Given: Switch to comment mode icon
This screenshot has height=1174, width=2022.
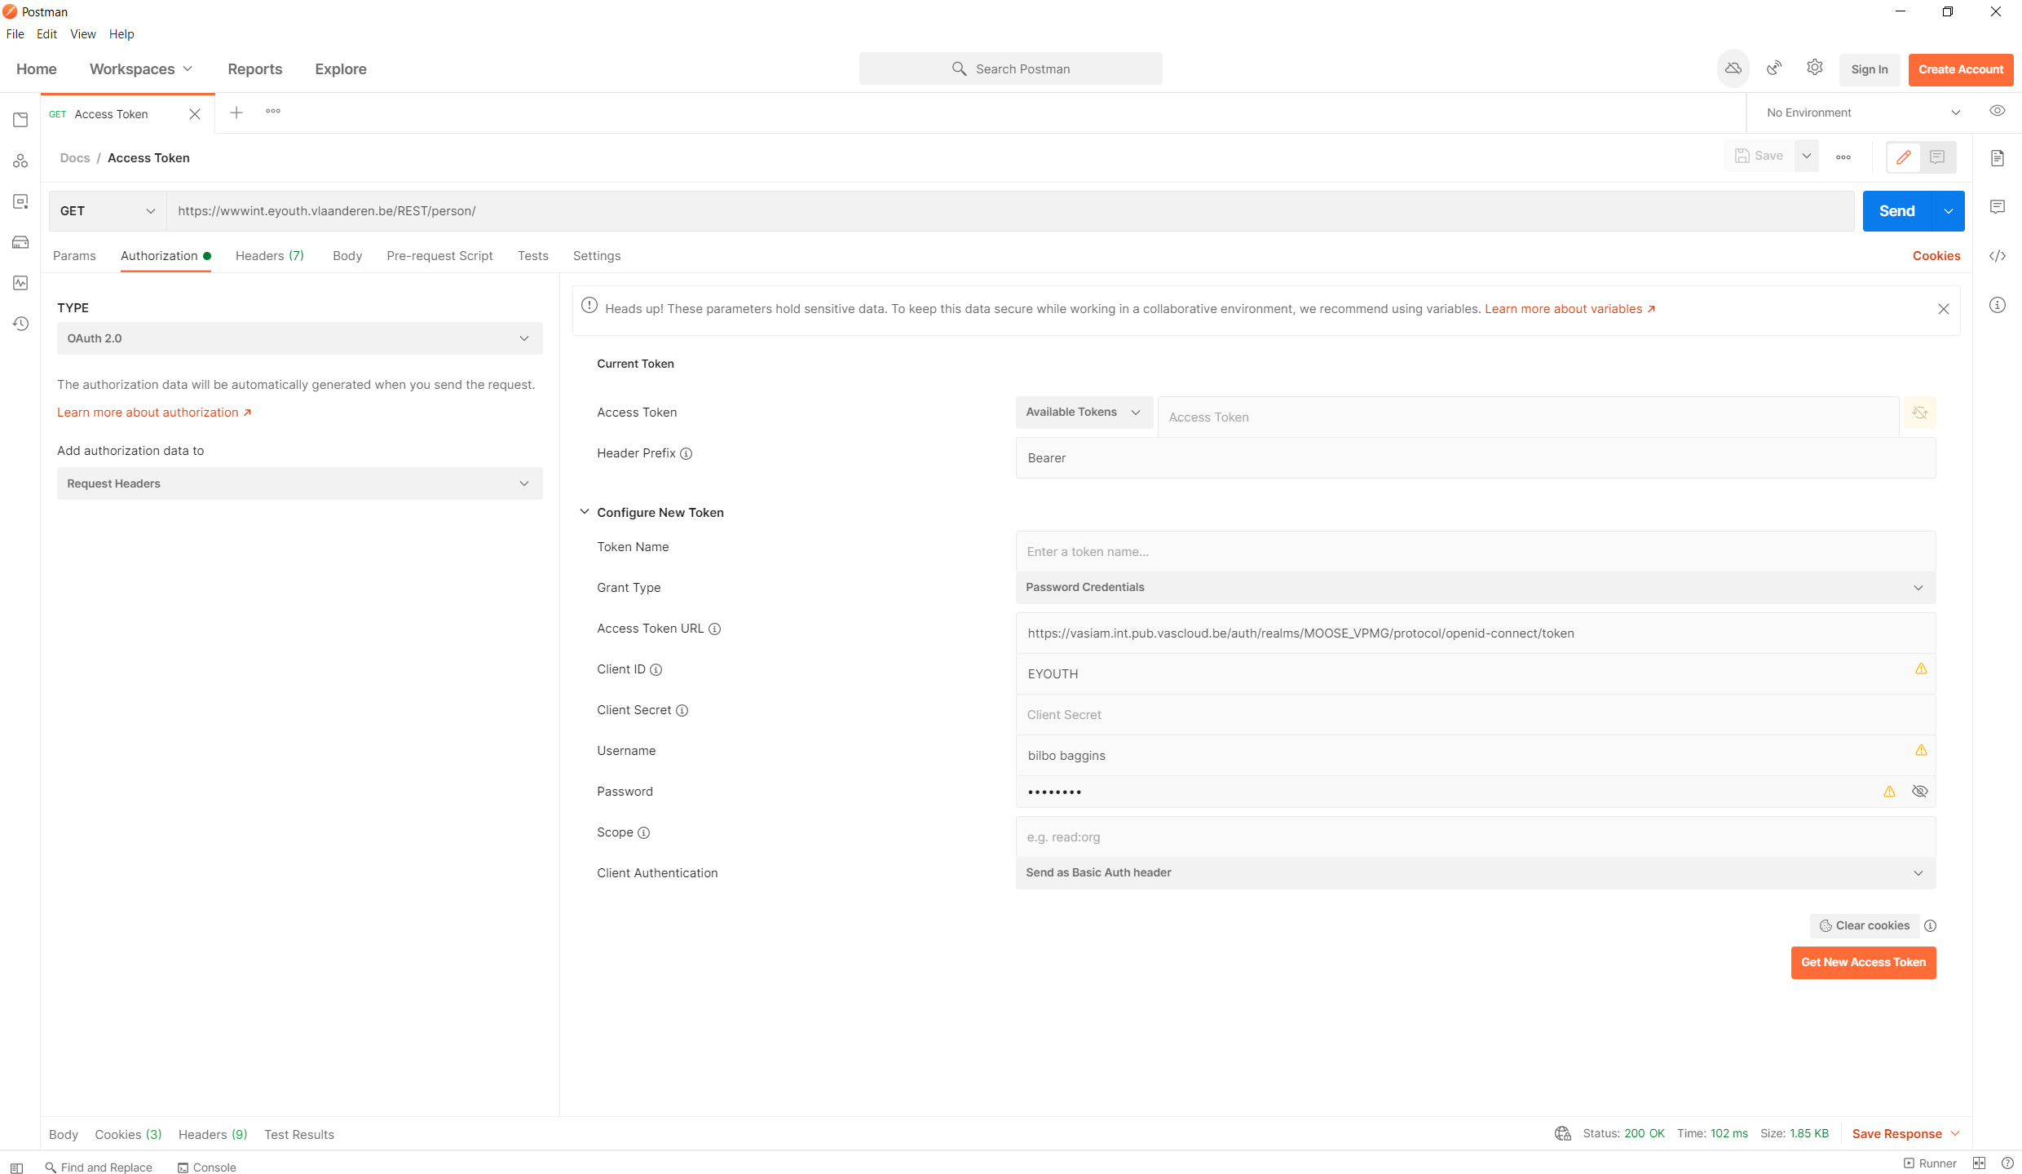Looking at the screenshot, I should 1937,157.
